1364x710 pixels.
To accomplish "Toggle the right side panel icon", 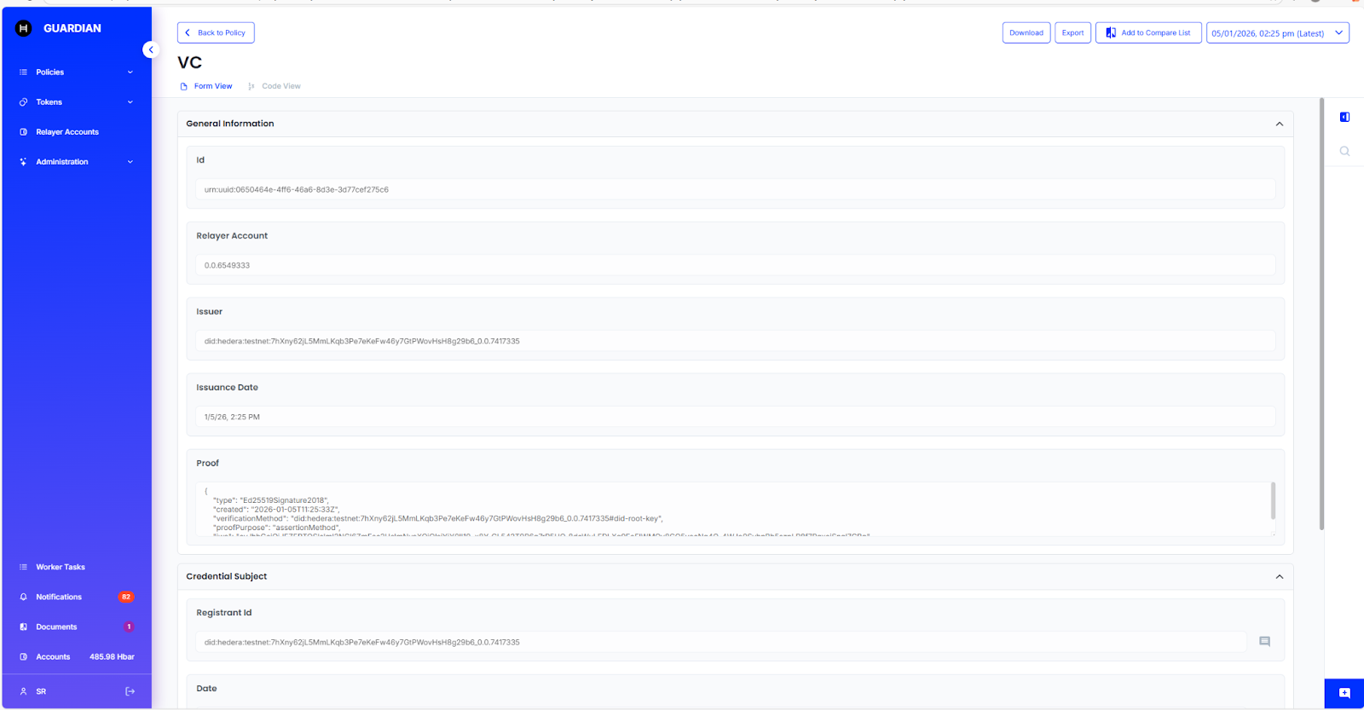I will coord(1344,117).
